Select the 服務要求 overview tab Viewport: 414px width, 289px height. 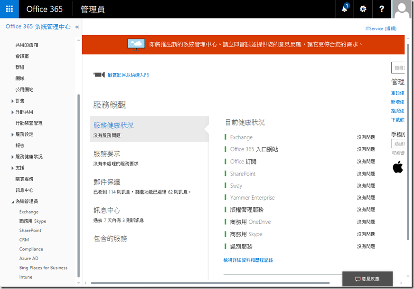tap(107, 154)
